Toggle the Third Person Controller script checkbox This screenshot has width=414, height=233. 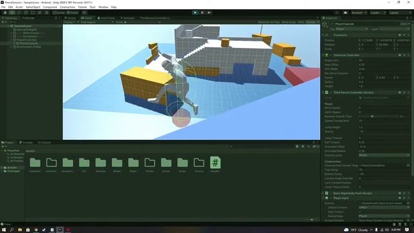pyautogui.click(x=331, y=93)
